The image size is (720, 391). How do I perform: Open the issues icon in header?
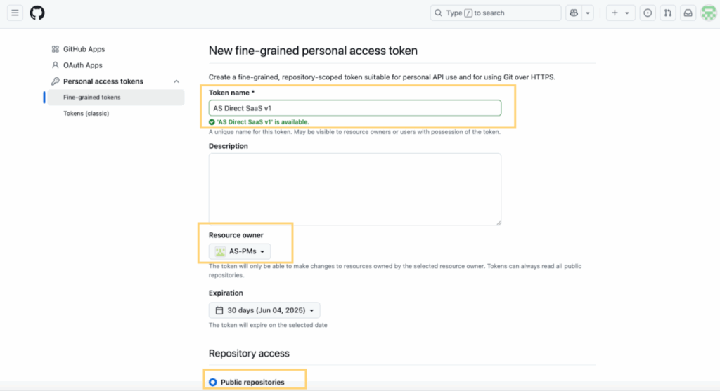[648, 13]
